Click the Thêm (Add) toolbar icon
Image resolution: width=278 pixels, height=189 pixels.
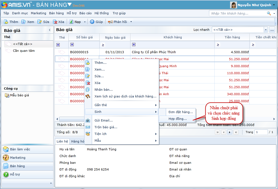6,22
